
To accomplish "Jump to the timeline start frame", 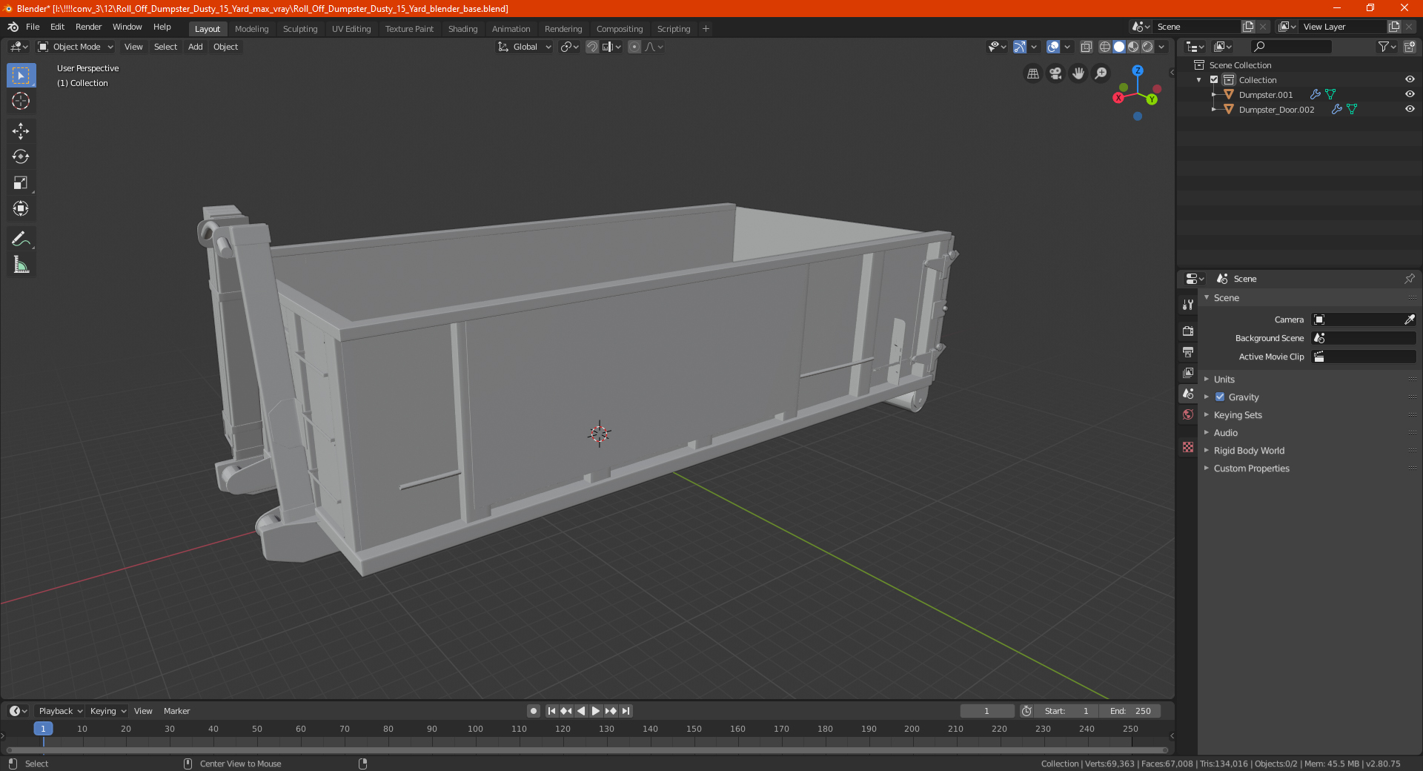I will click(551, 711).
